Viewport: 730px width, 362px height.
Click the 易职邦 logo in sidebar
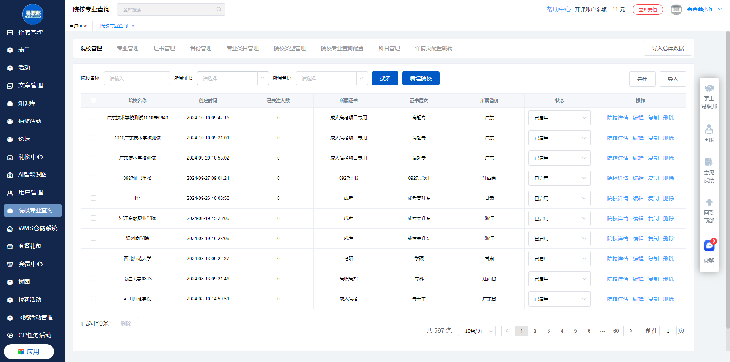[x=33, y=14]
